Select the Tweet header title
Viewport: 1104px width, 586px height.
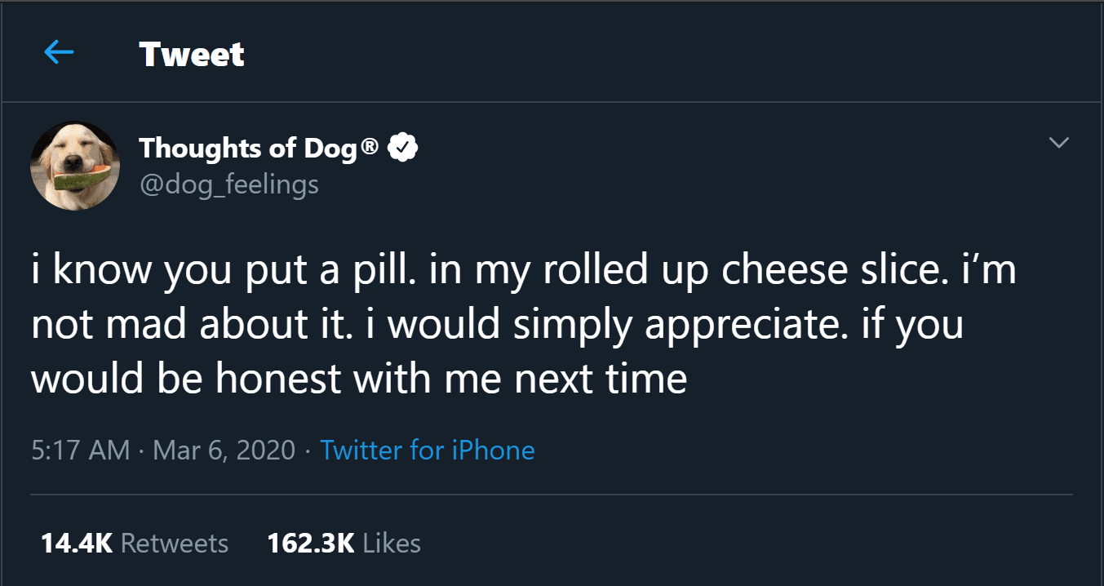pos(192,55)
